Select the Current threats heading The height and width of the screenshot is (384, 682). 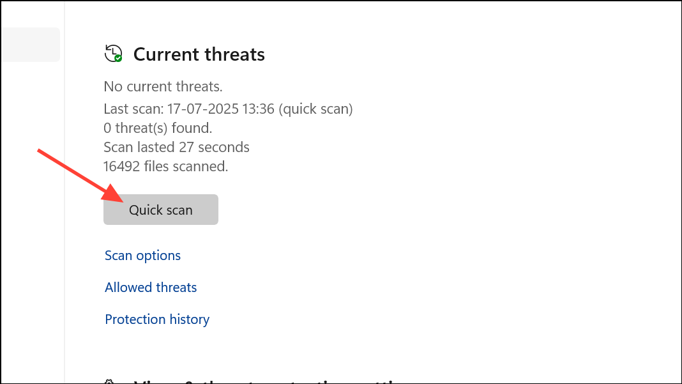[x=199, y=54]
